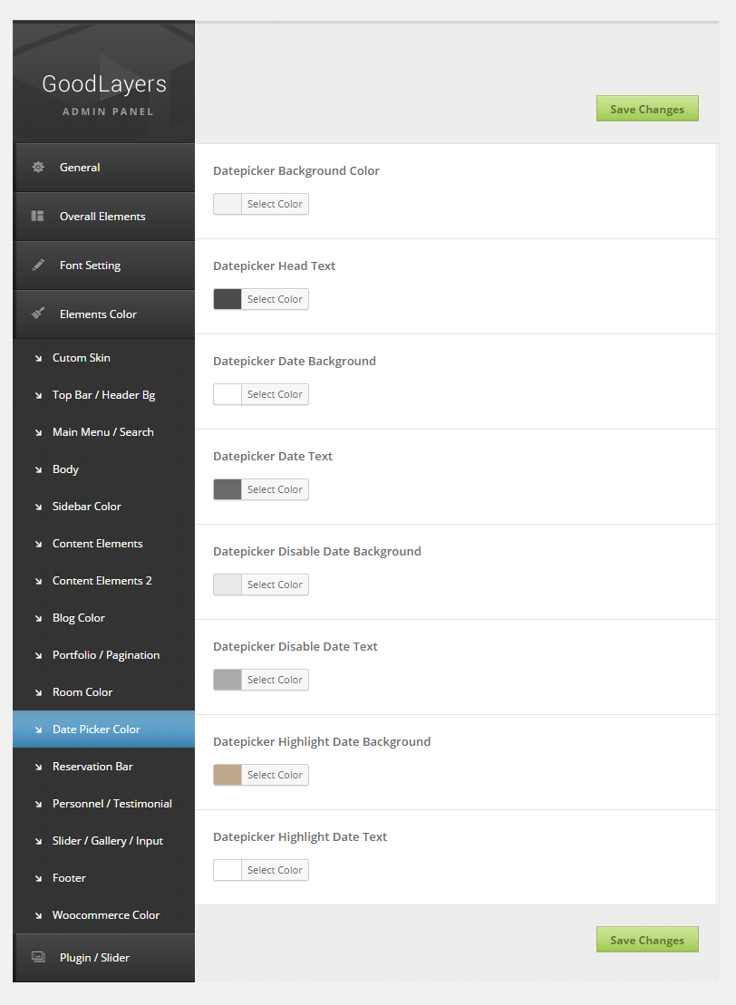Click the Highlight Date Text swatch
This screenshot has height=1005, width=736.
point(228,870)
